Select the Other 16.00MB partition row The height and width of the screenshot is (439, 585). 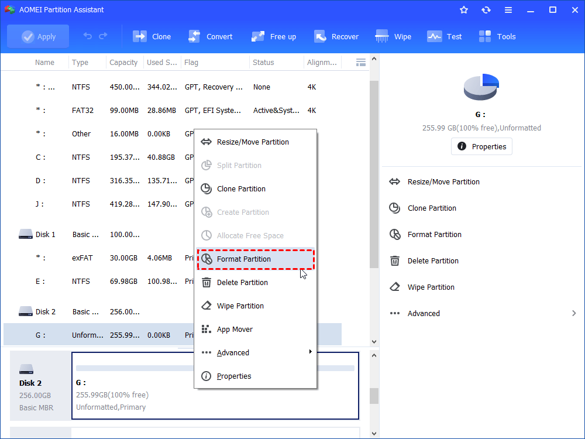(173, 133)
